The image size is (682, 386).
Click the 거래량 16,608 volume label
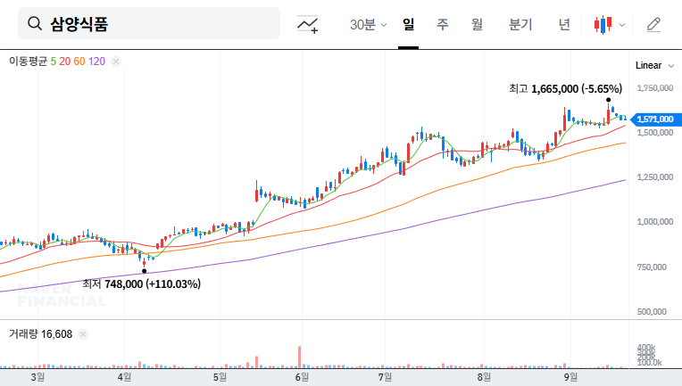point(40,334)
